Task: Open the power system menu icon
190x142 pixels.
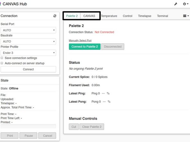Action: (x=186, y=4)
